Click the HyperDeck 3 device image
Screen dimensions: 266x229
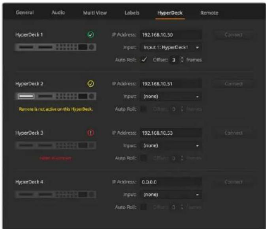coord(56,145)
